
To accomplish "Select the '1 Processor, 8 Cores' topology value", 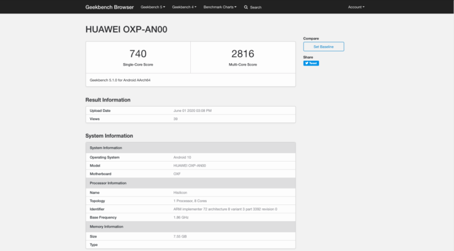I will 190,201.
